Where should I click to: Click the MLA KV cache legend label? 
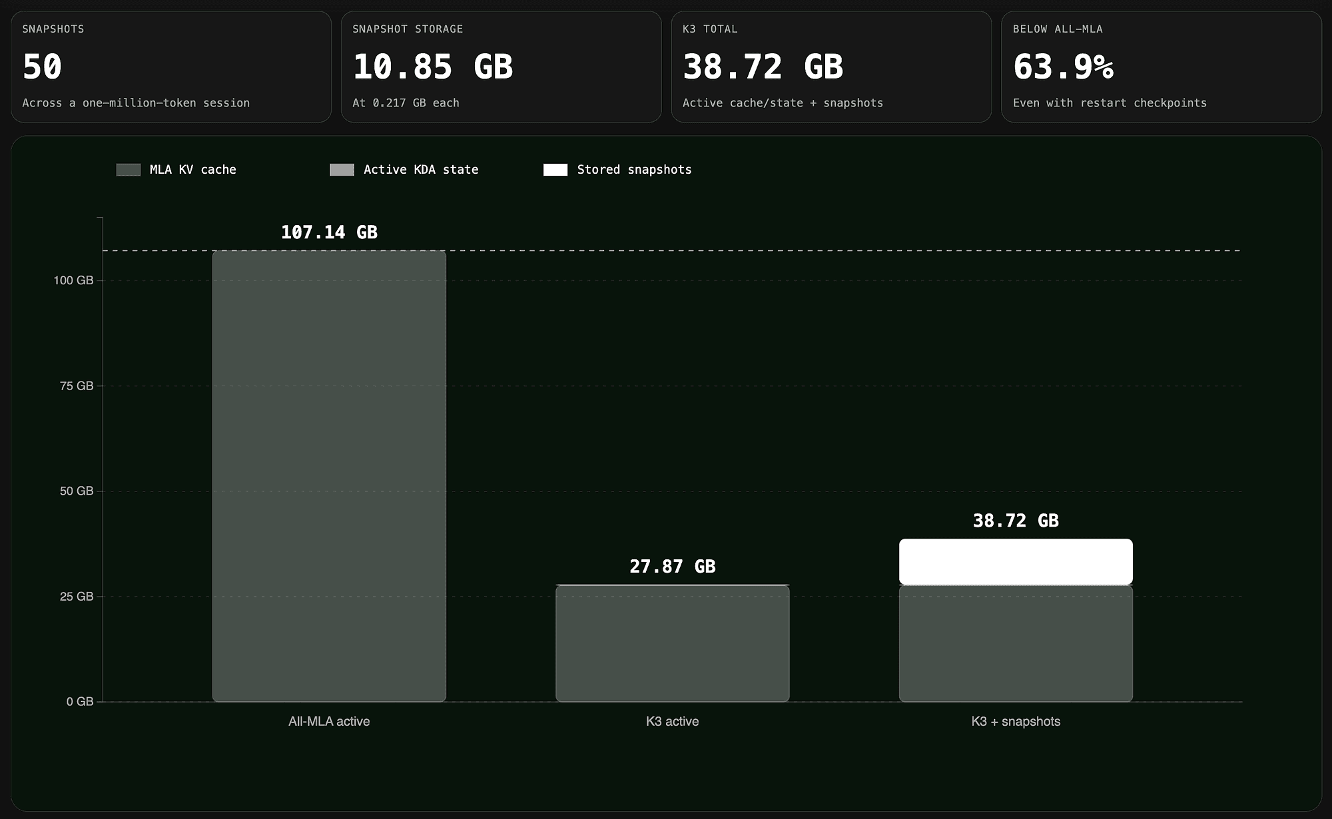tap(193, 170)
